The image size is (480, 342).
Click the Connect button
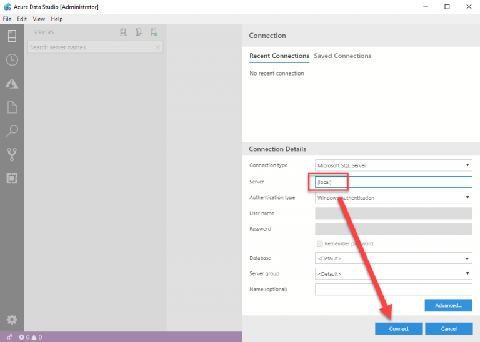click(x=399, y=329)
